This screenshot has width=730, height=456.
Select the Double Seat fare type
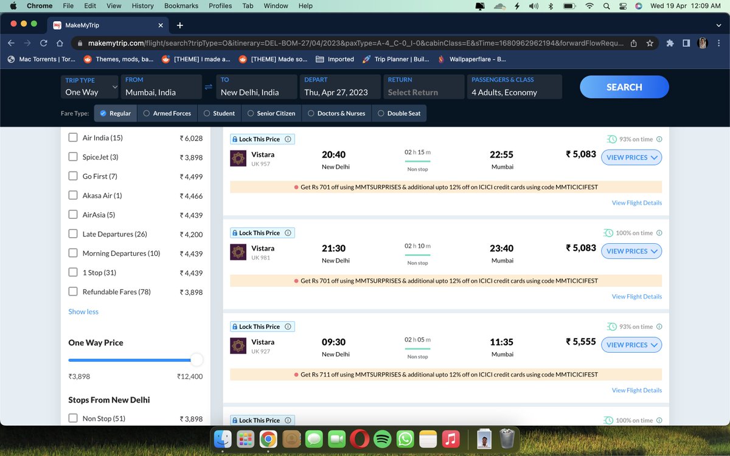pos(399,113)
